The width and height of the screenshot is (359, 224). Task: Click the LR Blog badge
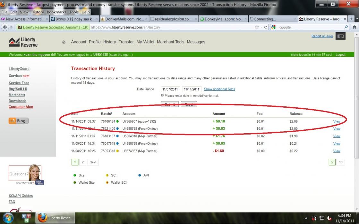tap(19, 121)
